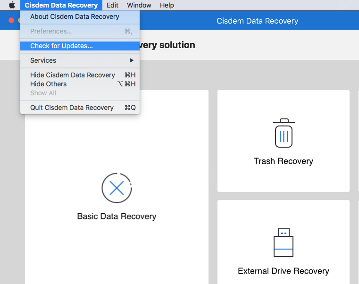Quit Cisdem Data Recovery from menu
The width and height of the screenshot is (359, 284).
(x=80, y=108)
